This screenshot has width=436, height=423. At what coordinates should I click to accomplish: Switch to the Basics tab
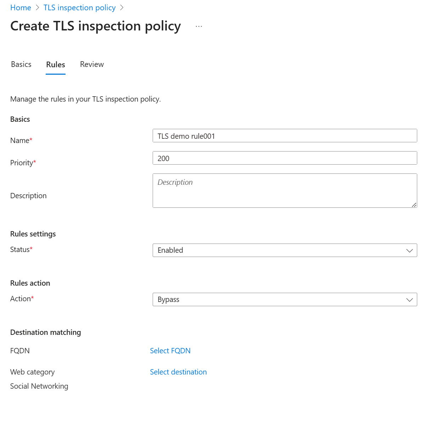(21, 64)
